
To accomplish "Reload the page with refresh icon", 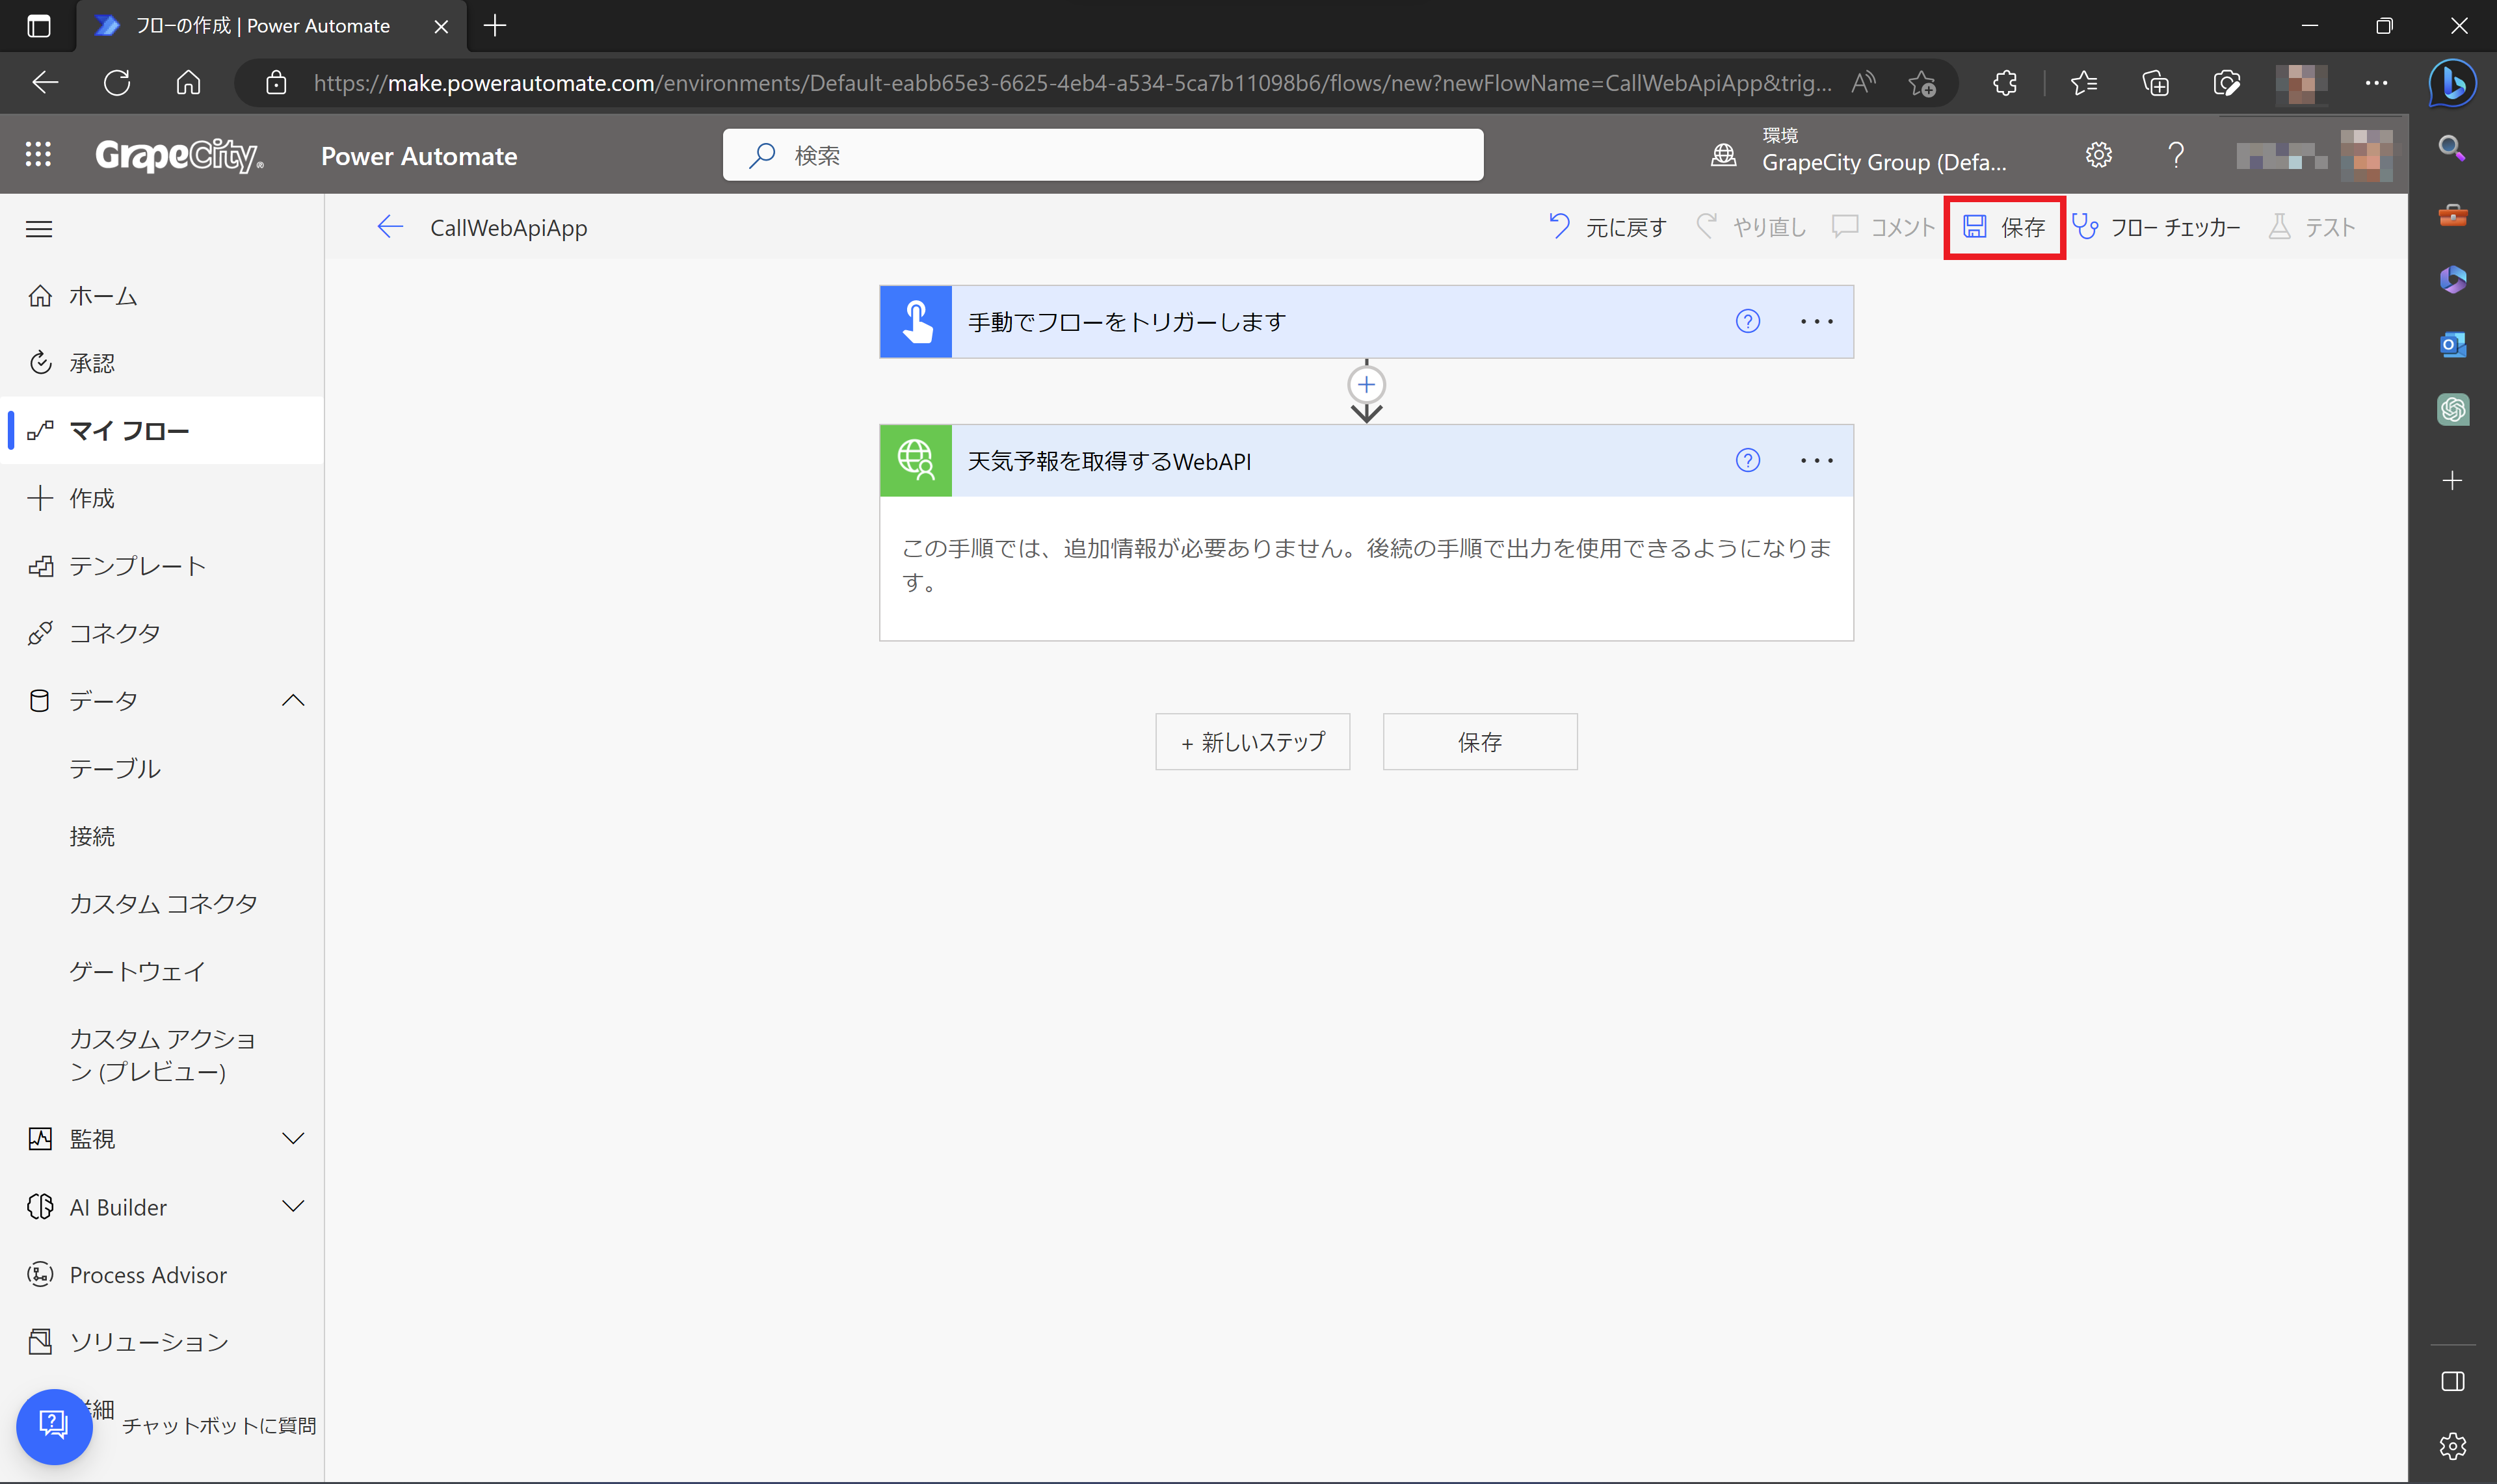I will (x=117, y=83).
